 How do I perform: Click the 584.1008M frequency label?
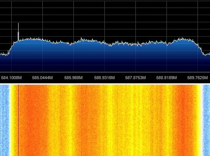[x=11, y=78]
